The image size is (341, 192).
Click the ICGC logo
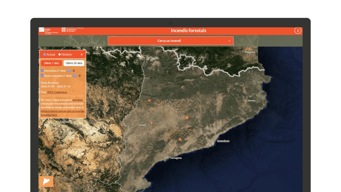click(x=48, y=31)
